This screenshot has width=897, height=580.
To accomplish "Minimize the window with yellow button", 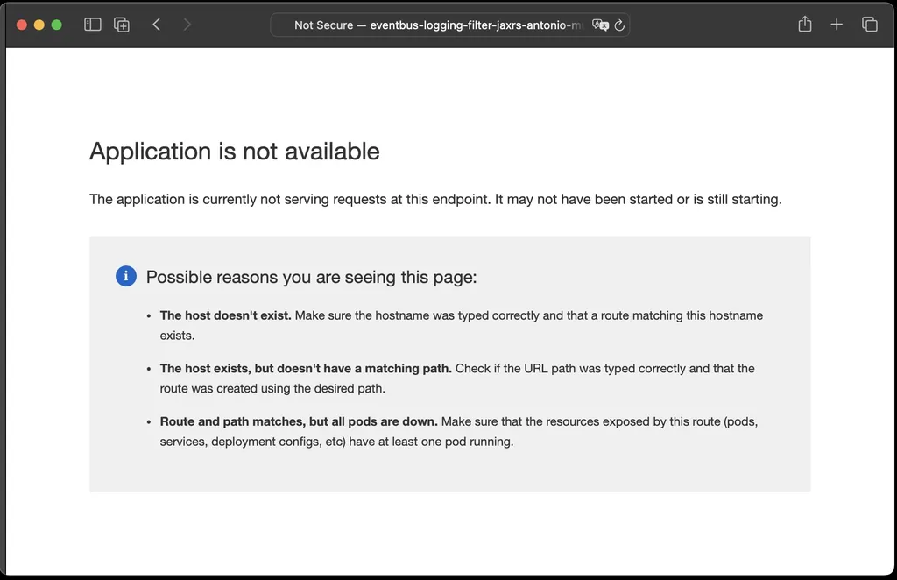I will click(x=39, y=25).
